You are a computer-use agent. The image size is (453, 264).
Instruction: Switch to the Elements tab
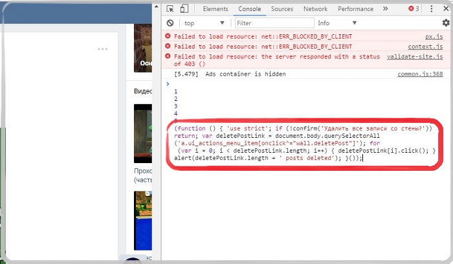[x=215, y=9]
